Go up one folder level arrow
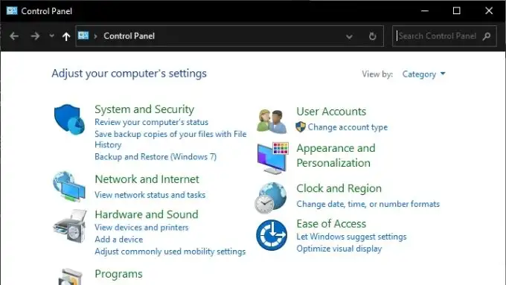The image size is (506, 285). pyautogui.click(x=66, y=36)
